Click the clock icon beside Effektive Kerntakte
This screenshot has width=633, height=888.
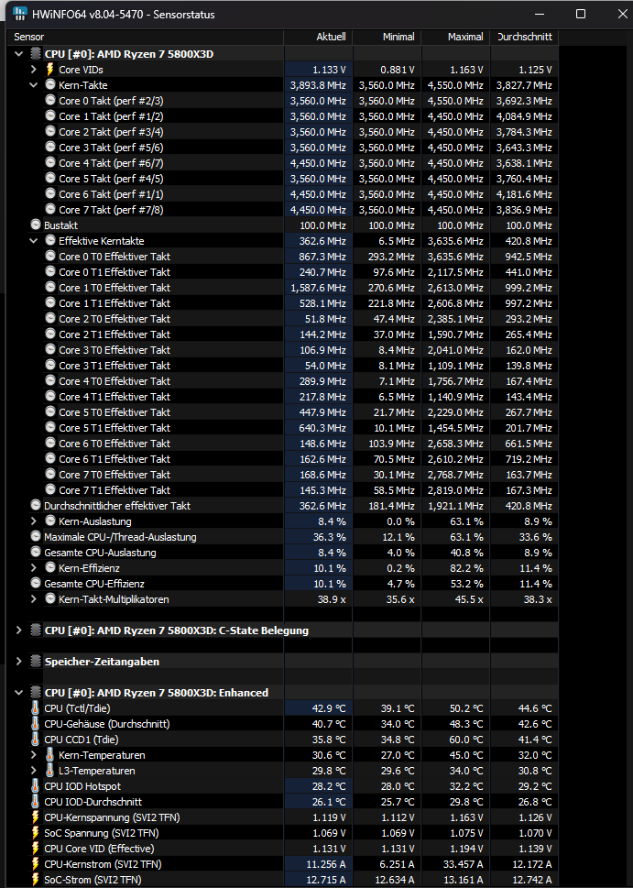(x=50, y=240)
